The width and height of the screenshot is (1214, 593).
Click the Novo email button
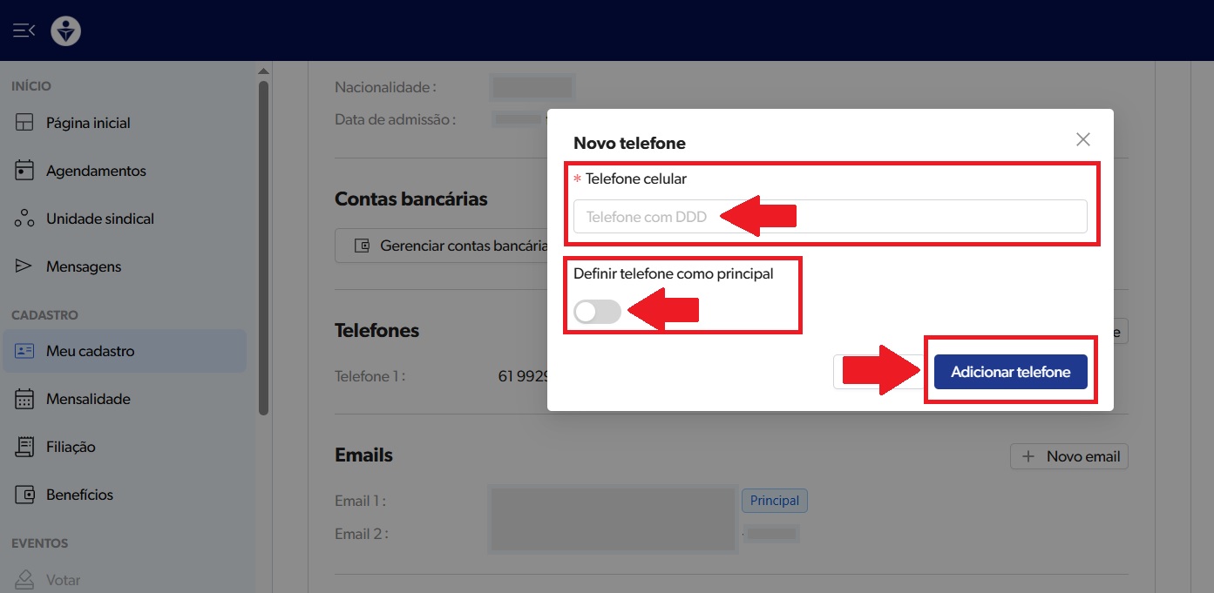(x=1068, y=456)
